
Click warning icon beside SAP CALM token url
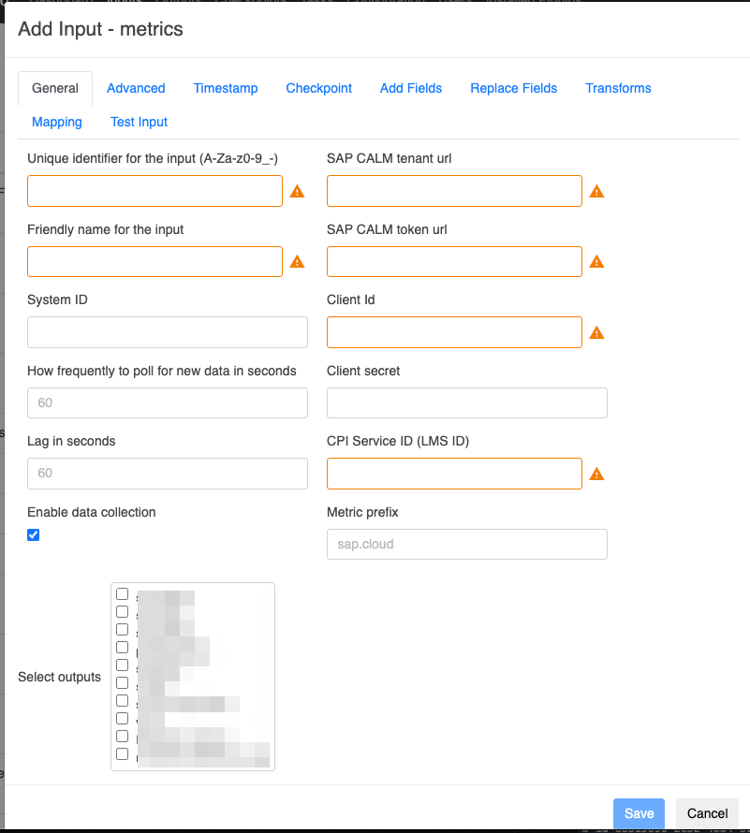click(596, 262)
